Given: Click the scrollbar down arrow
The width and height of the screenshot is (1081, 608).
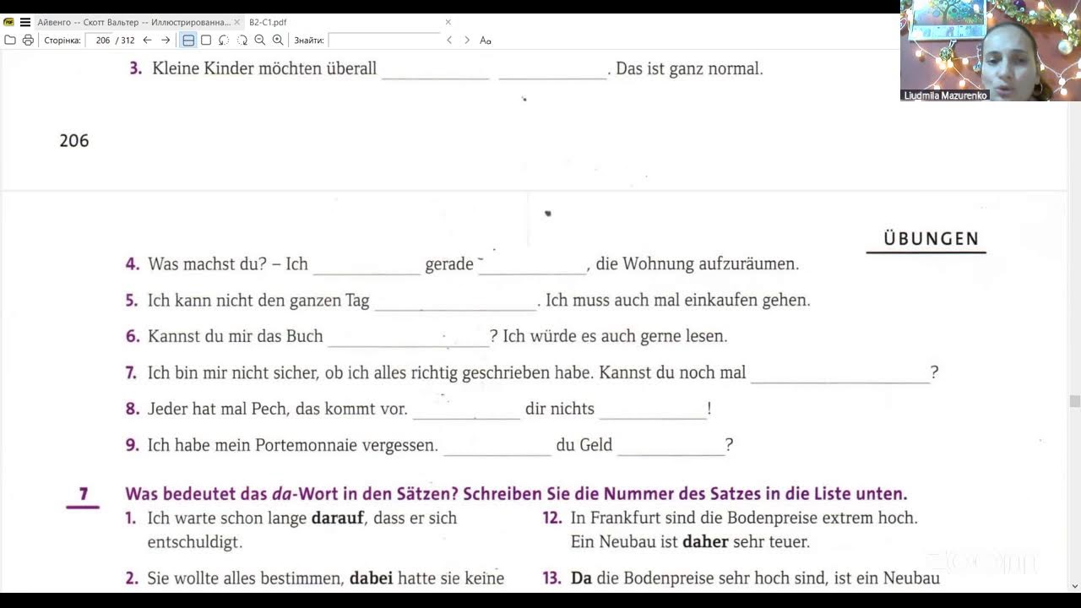Looking at the screenshot, I should click(x=1074, y=586).
